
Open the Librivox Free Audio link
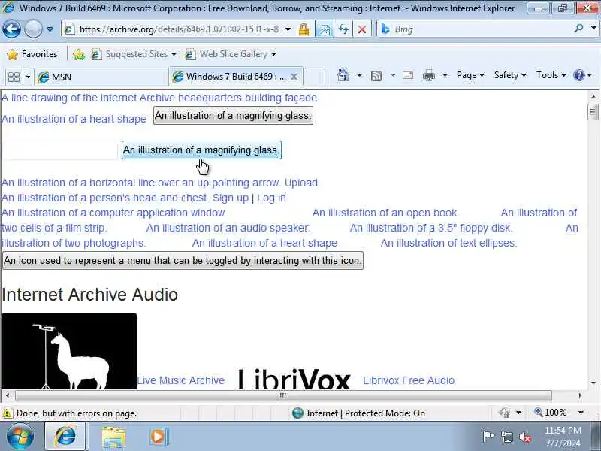(x=409, y=380)
